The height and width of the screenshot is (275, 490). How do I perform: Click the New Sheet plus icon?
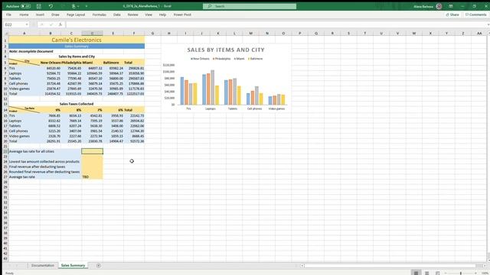pos(99,265)
